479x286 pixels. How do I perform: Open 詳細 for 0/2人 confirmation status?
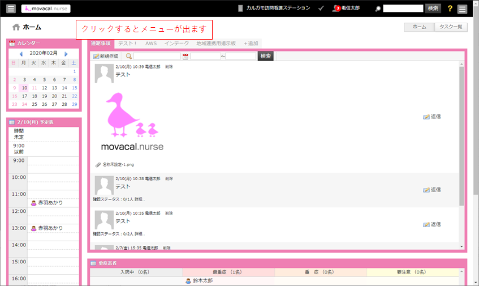139,234
